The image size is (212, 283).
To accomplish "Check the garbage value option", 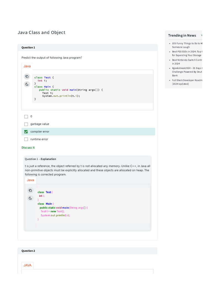I will click(x=26, y=124).
